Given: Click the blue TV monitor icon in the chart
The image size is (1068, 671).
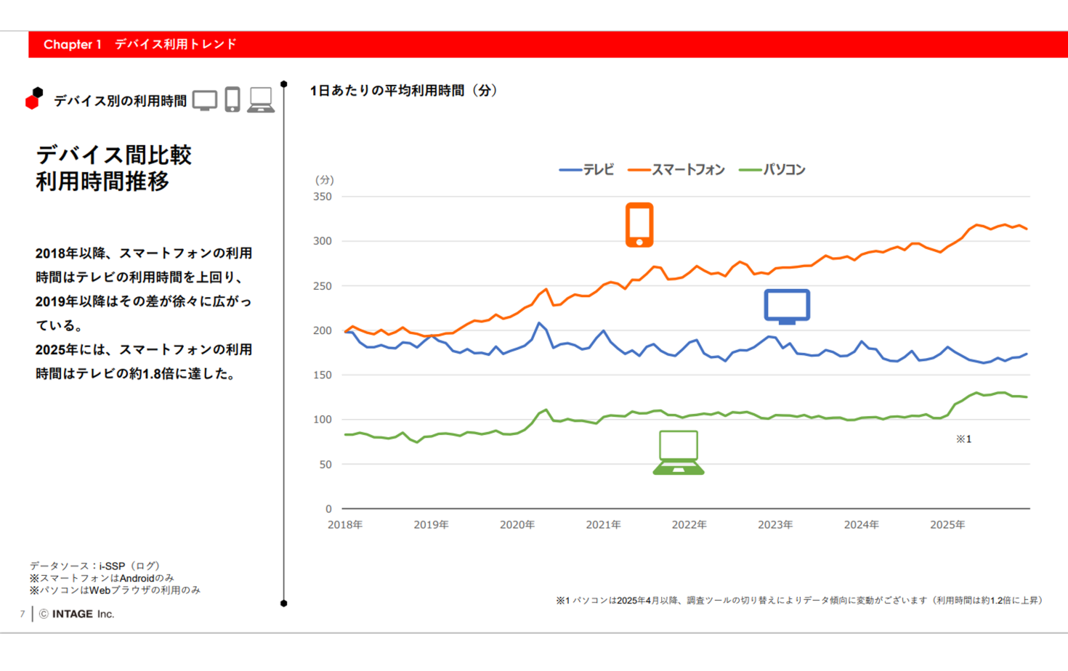Looking at the screenshot, I should [787, 306].
